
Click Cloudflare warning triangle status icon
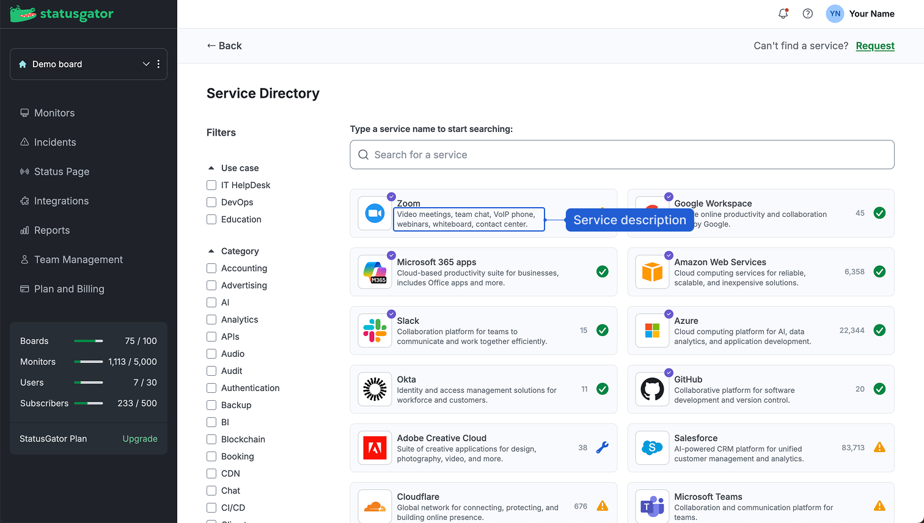coord(603,506)
